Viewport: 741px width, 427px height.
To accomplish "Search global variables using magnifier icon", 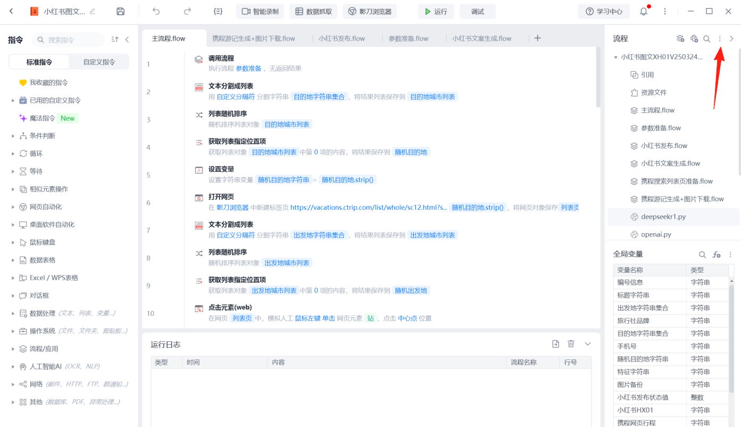I will [x=702, y=254].
